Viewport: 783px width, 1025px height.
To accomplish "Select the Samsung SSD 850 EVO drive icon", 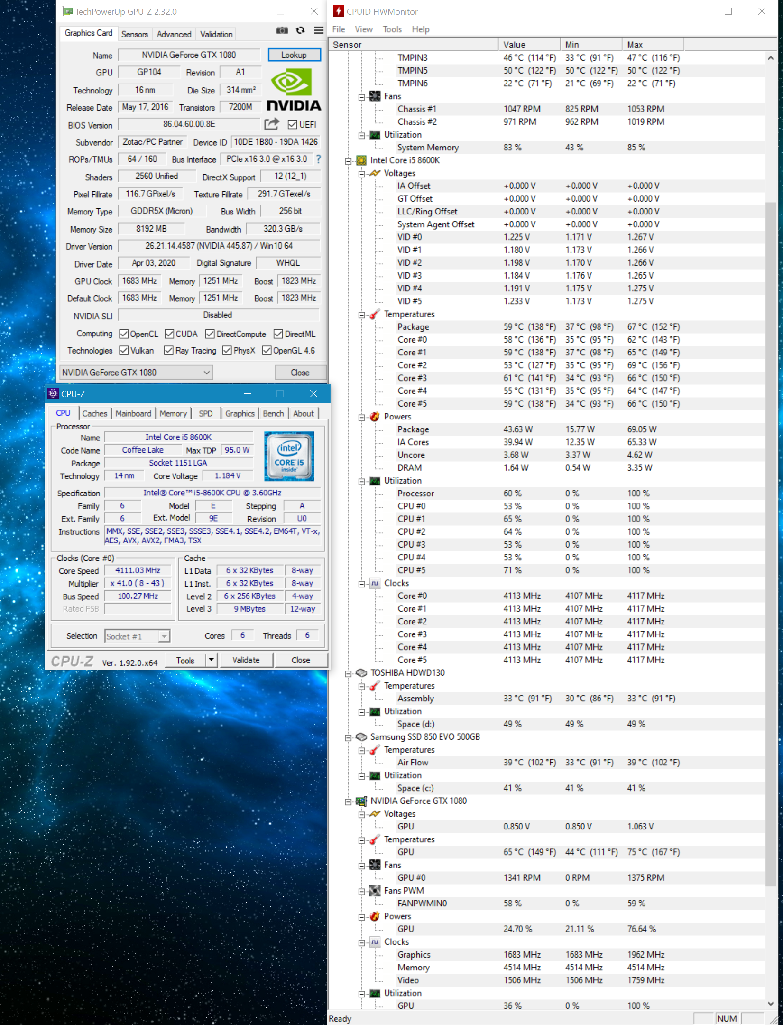I will [x=361, y=737].
